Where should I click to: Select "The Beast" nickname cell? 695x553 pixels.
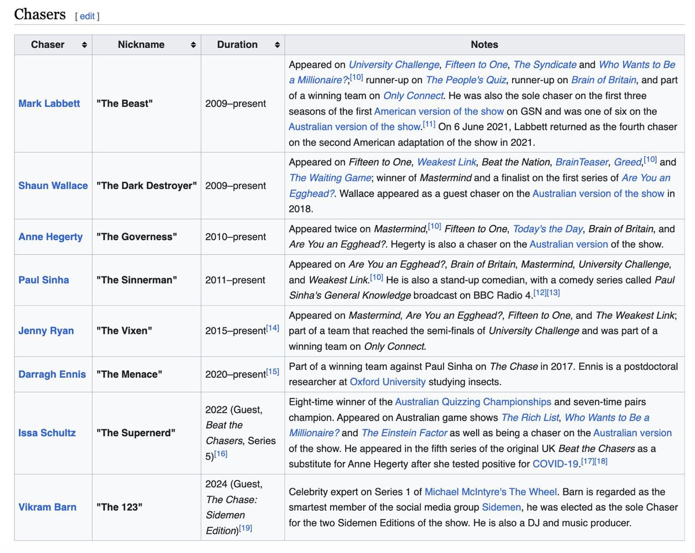coord(147,104)
